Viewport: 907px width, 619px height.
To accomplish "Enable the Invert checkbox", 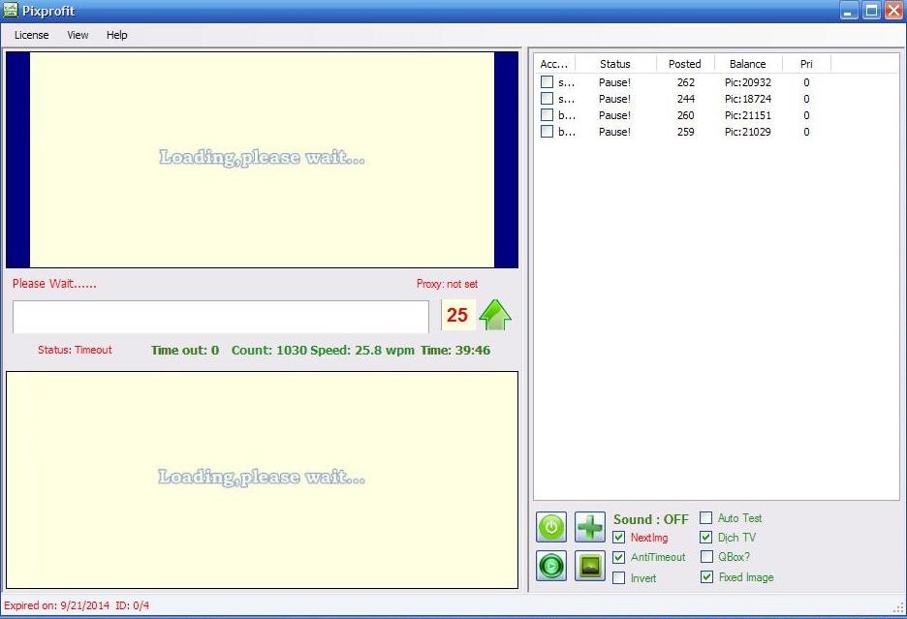I will pos(618,578).
